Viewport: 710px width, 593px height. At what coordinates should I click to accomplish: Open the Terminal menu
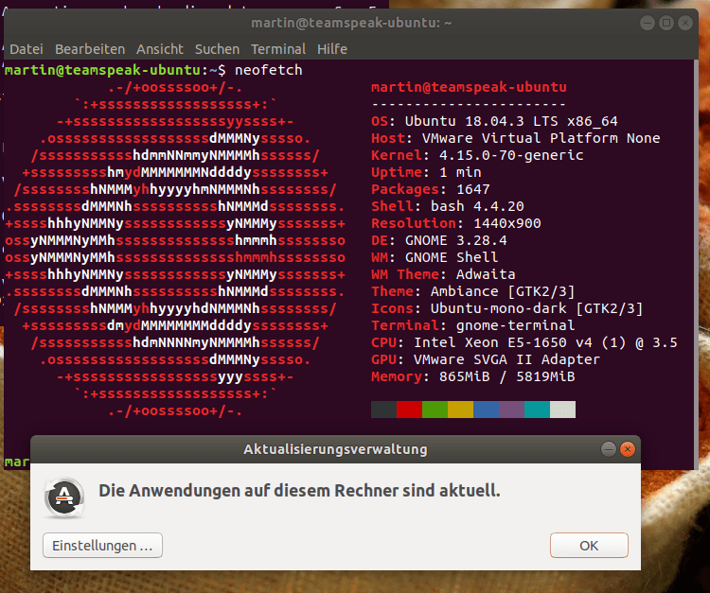coord(278,49)
